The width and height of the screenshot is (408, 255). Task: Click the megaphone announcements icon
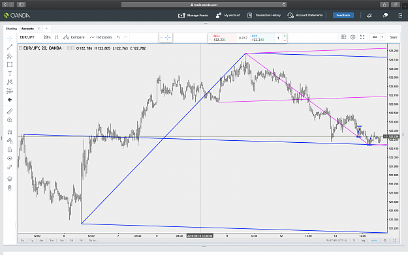tap(369, 16)
